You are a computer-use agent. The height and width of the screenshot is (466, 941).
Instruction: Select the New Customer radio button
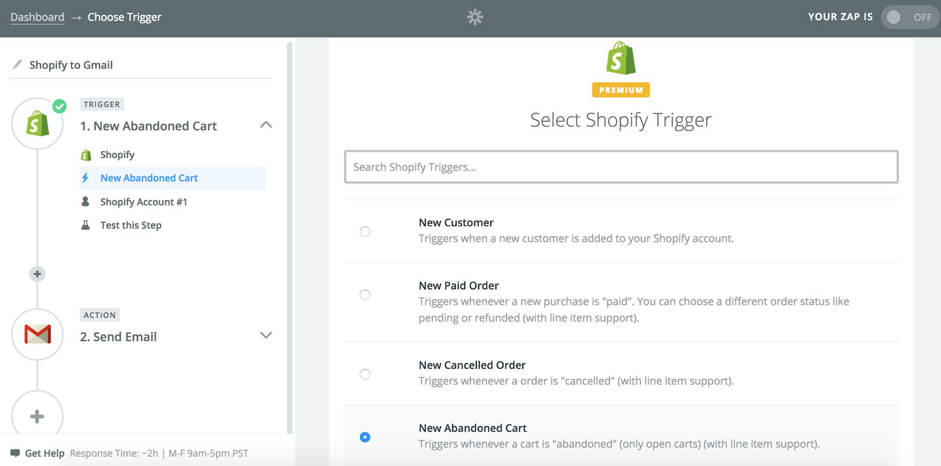tap(365, 231)
